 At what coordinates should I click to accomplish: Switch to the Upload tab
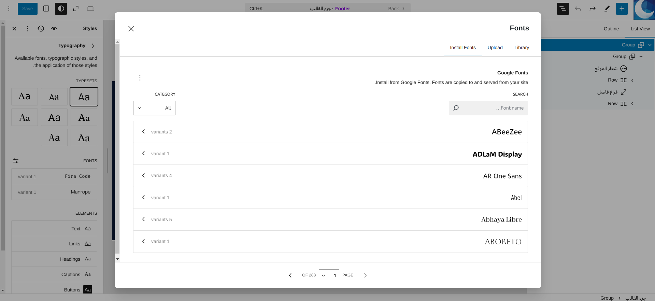tap(495, 47)
